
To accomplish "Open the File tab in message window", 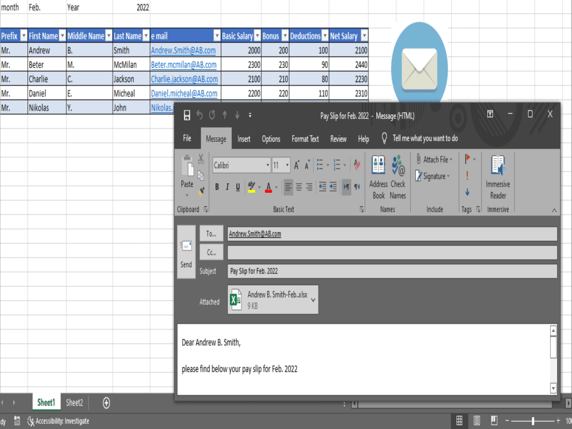I will [187, 138].
